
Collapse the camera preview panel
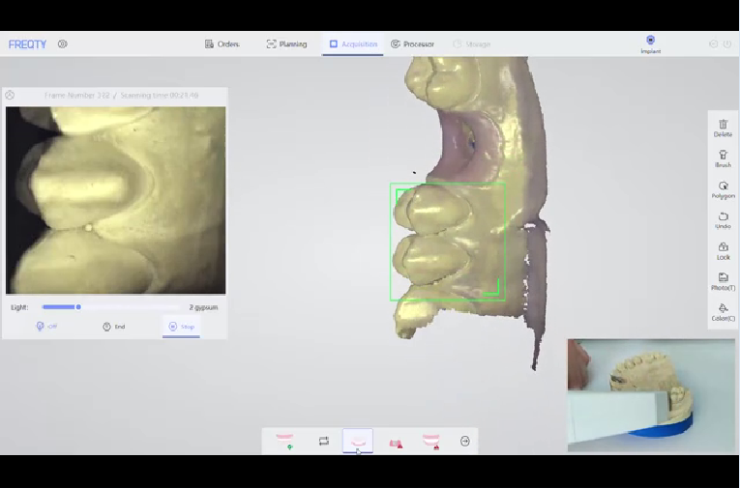[x=10, y=95]
